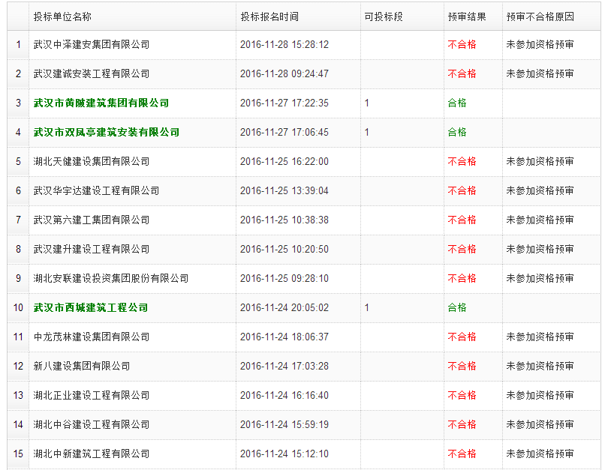
Task: Click the timestamp 2016-11-25 10:38:38
Action: point(284,220)
